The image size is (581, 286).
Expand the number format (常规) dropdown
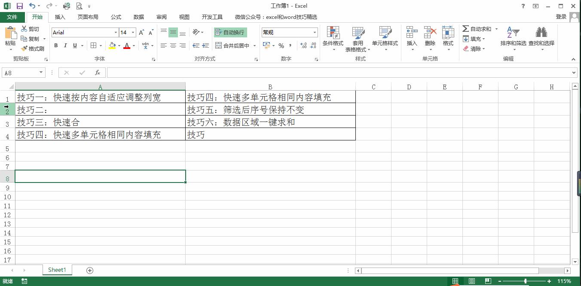(x=315, y=32)
